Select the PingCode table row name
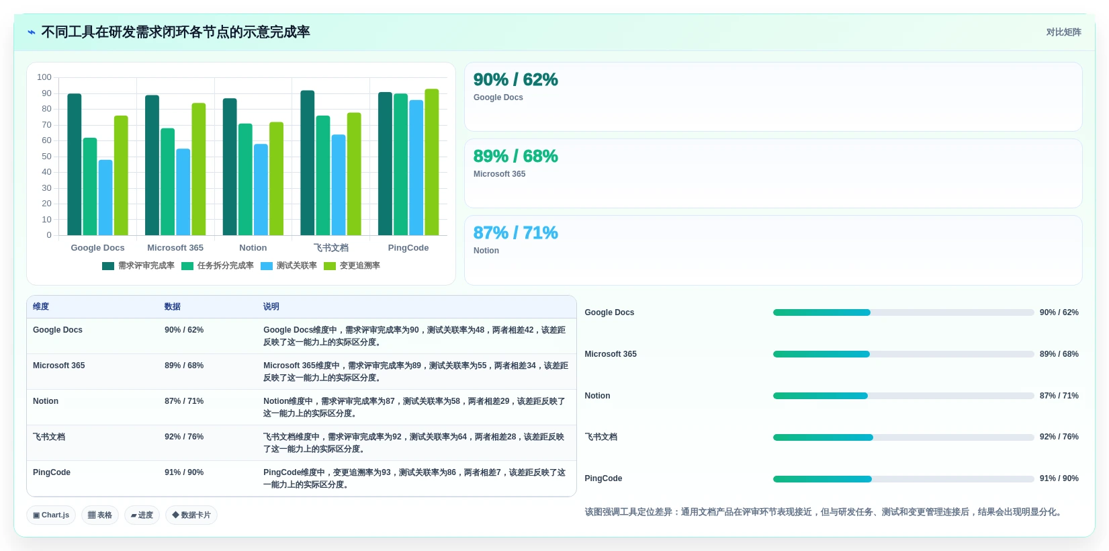The width and height of the screenshot is (1109, 551). 52,472
